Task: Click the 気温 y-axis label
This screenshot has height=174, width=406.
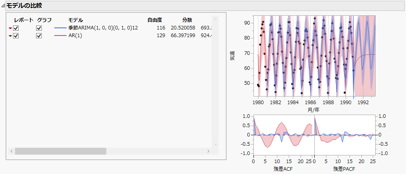Action: (x=232, y=56)
